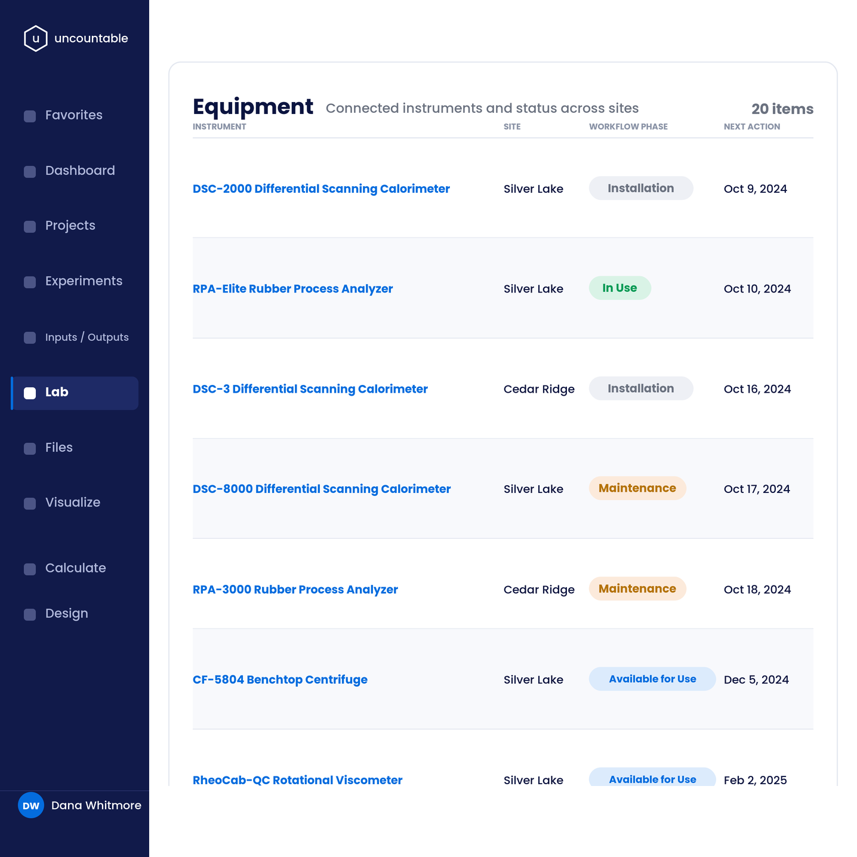Open DSC-3 Differential Scanning Calorimeter link
This screenshot has width=857, height=857.
[x=310, y=389]
